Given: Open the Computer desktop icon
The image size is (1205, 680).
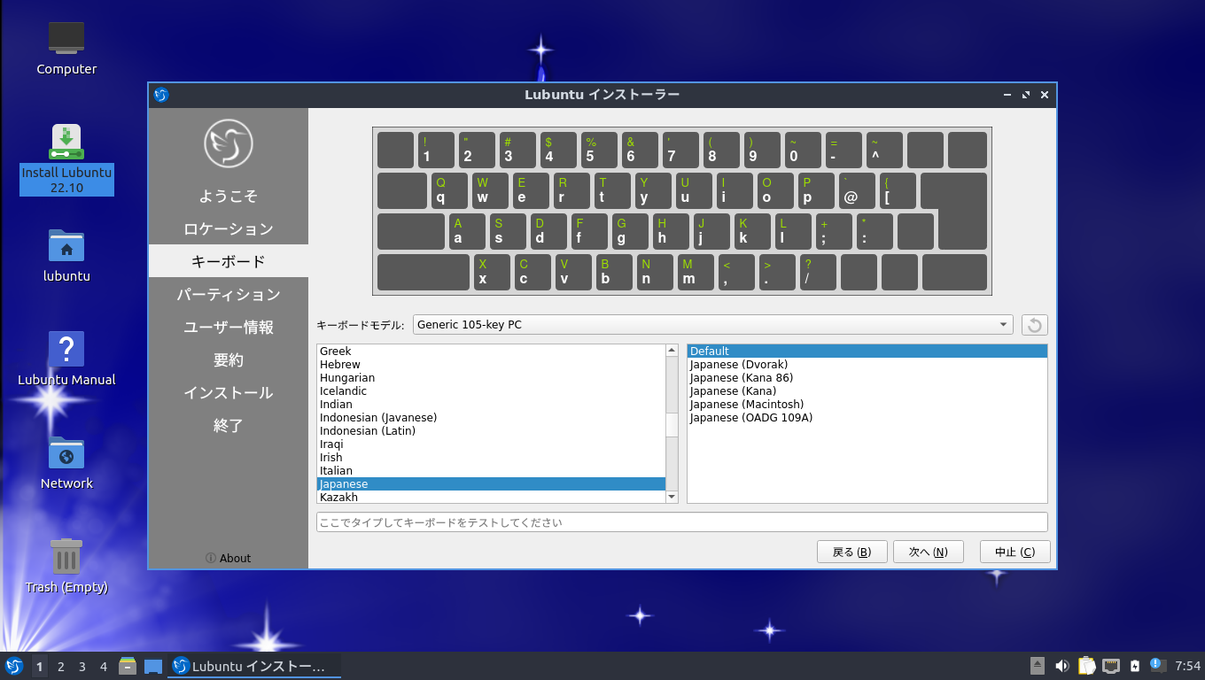Looking at the screenshot, I should coord(66,49).
